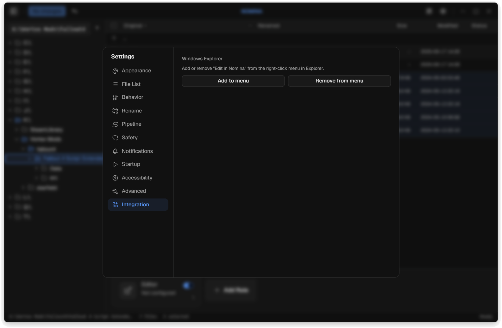Click the Rename swap icon
The height and width of the screenshot is (328, 502).
pyautogui.click(x=115, y=111)
